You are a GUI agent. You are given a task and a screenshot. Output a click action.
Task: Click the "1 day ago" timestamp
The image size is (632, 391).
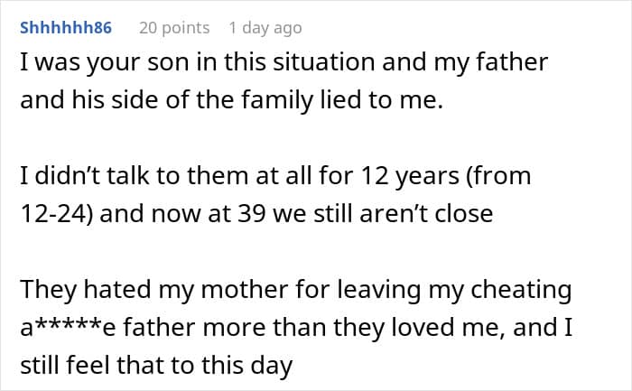265,28
